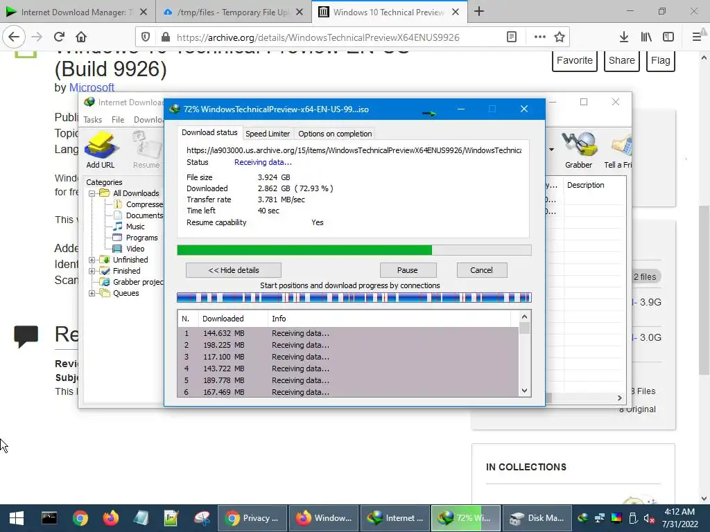Open Firefox library icon

coord(646,37)
